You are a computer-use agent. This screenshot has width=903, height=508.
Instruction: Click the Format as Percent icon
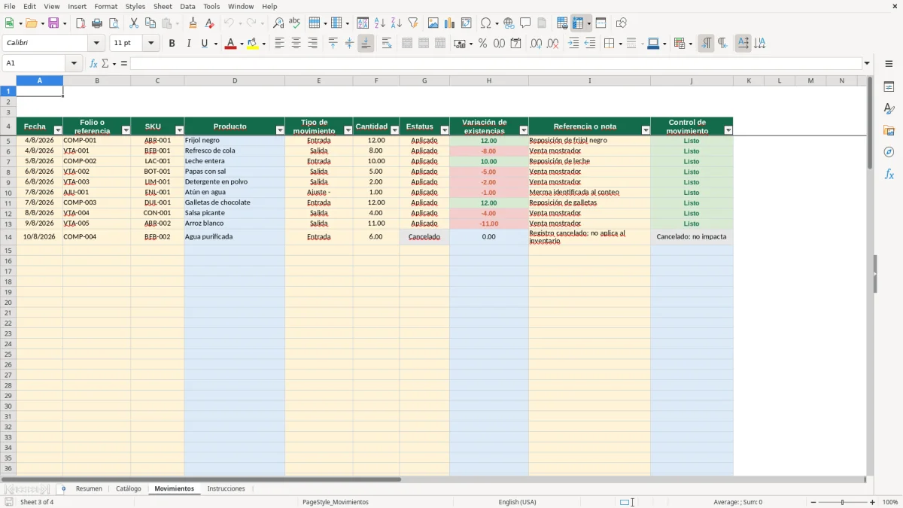tap(483, 44)
